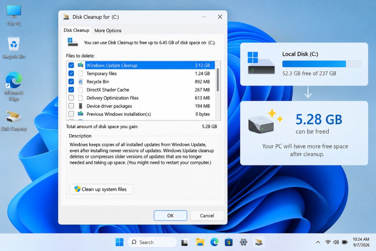
Task: Click 52.3 GB free of 237 GB text
Action: click(309, 73)
